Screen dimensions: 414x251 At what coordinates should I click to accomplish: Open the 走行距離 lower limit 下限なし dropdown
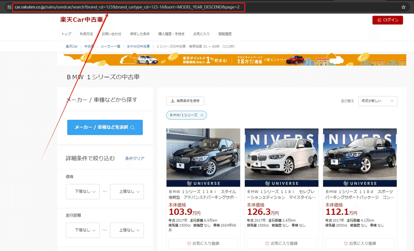(83, 230)
